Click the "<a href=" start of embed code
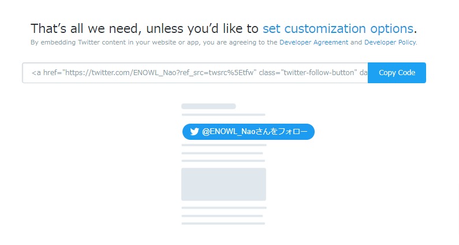The width and height of the screenshot is (459, 245). pyautogui.click(x=47, y=73)
